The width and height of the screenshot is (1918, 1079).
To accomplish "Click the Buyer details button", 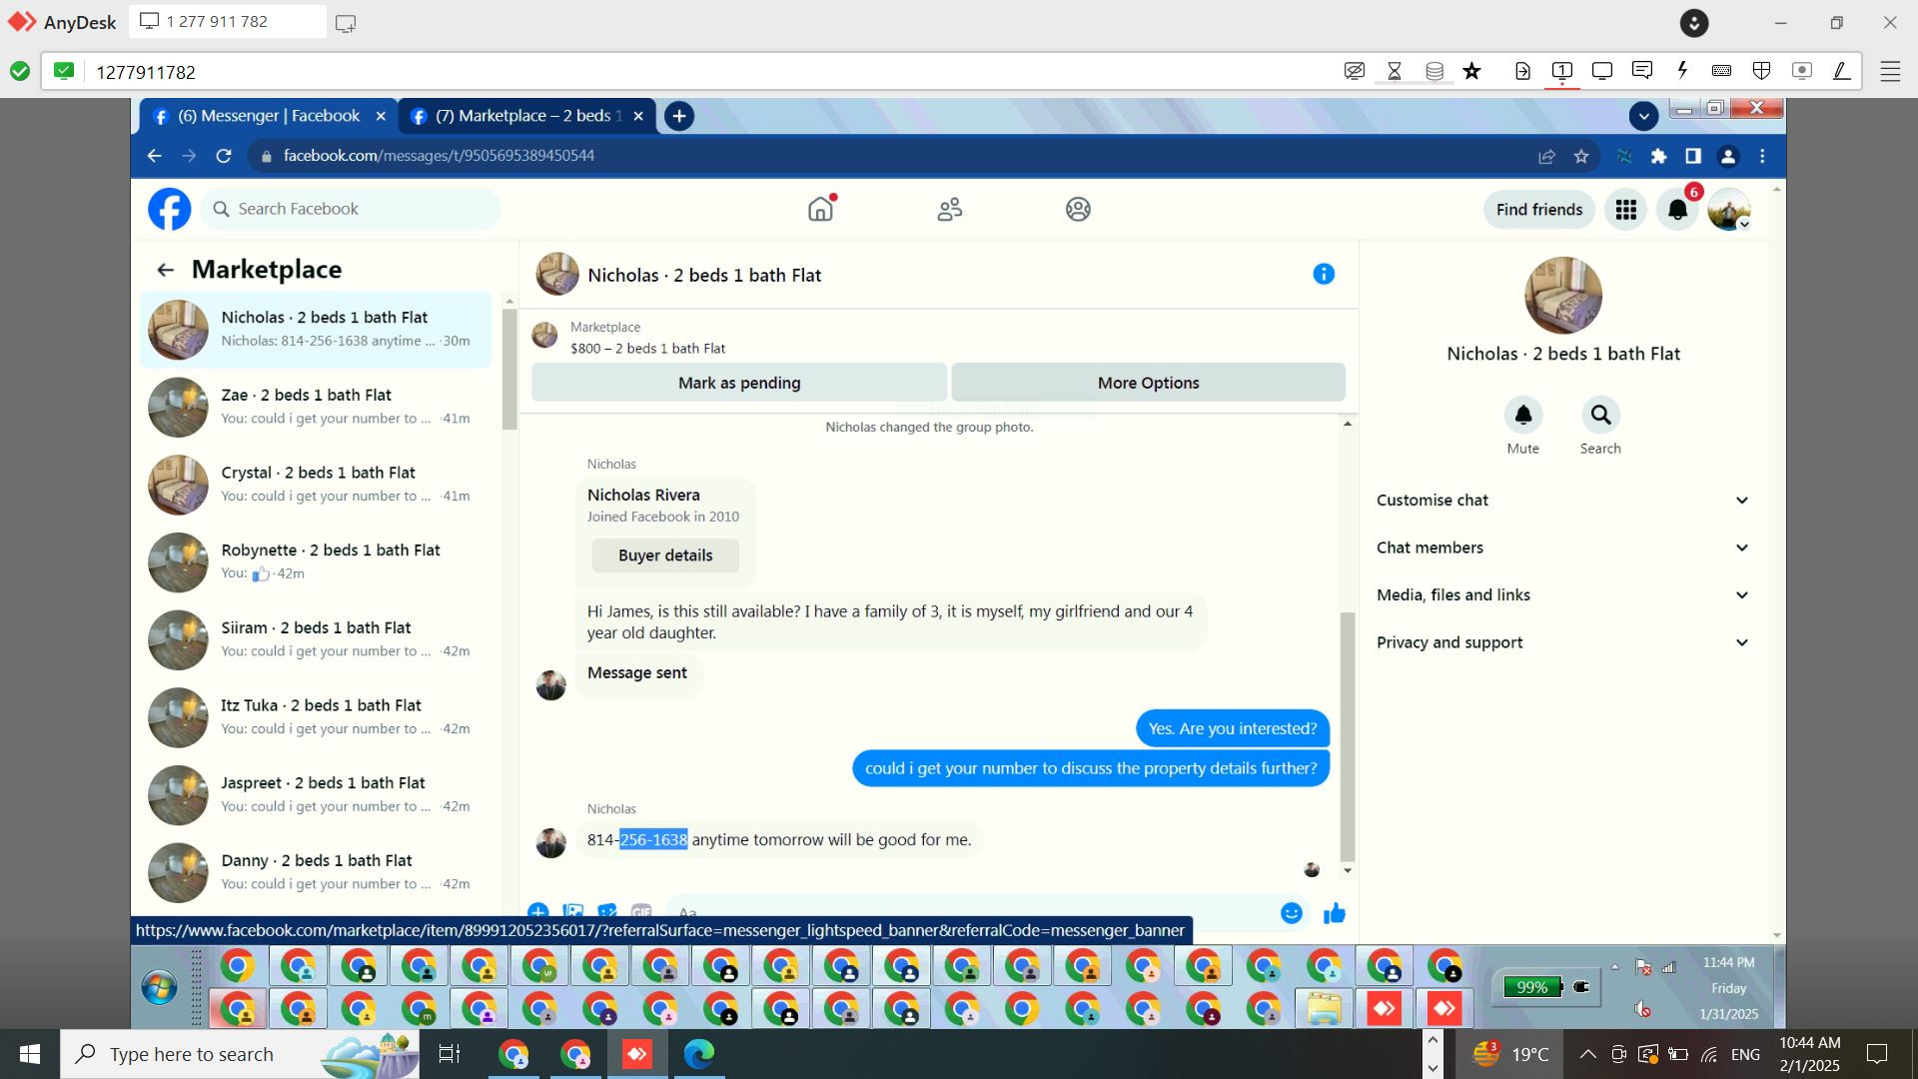I will click(664, 555).
